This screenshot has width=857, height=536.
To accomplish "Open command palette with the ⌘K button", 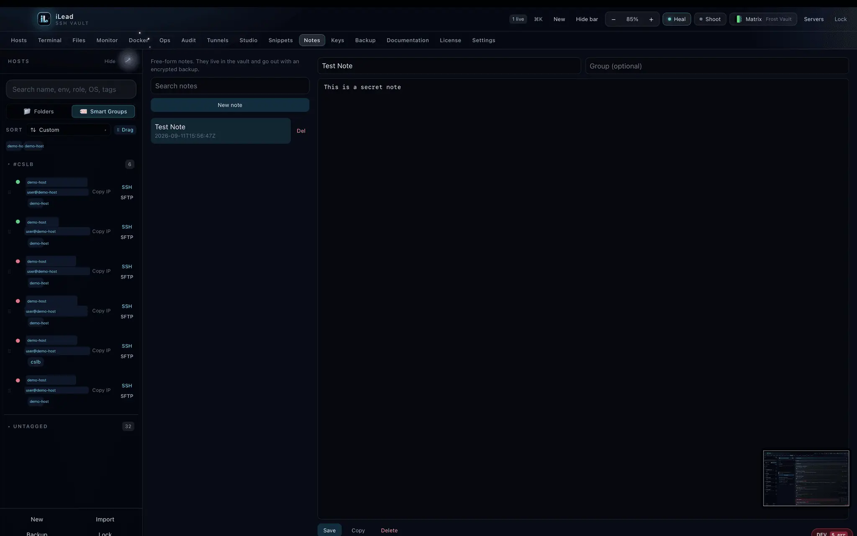I will click(x=538, y=19).
